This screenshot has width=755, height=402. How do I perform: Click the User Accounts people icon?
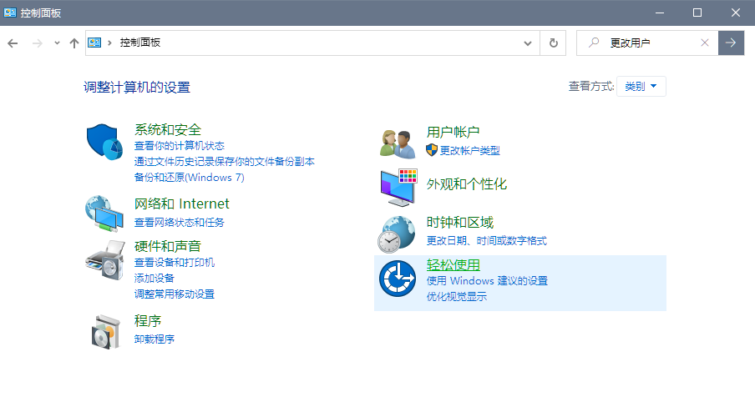pos(398,143)
